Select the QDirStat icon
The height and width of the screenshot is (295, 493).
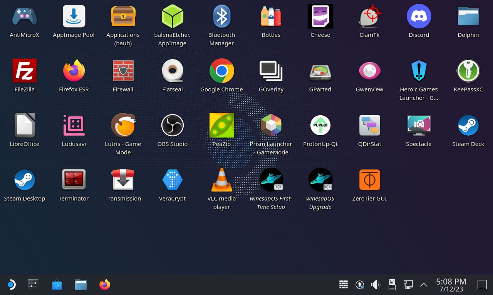tap(369, 125)
